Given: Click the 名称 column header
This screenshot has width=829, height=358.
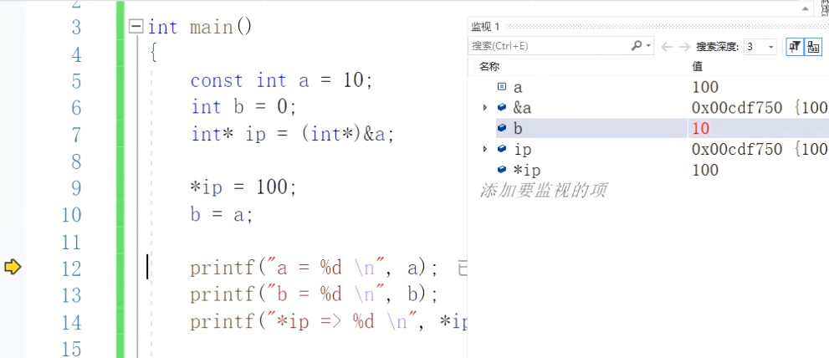Looking at the screenshot, I should [x=489, y=66].
